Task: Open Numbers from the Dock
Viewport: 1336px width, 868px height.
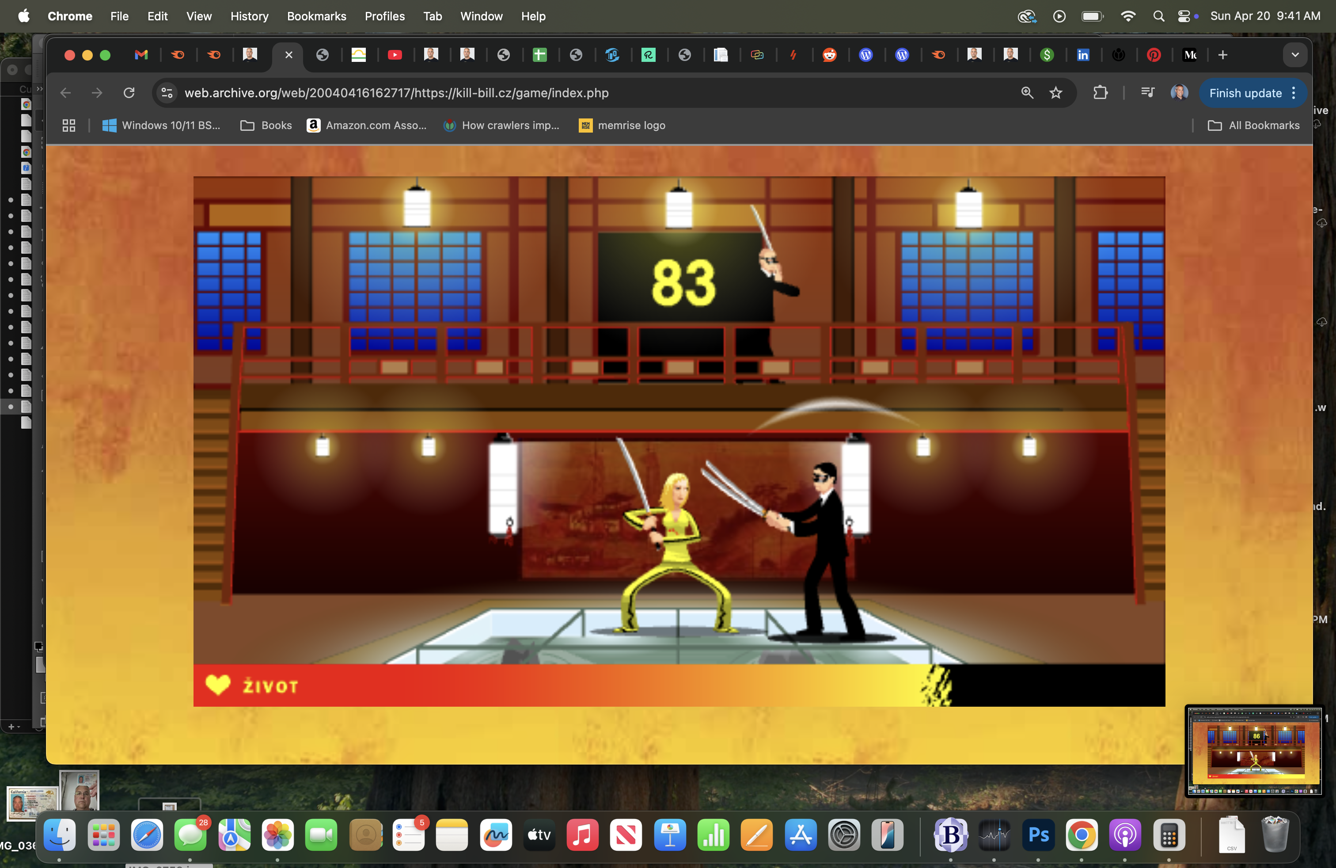Action: tap(713, 835)
